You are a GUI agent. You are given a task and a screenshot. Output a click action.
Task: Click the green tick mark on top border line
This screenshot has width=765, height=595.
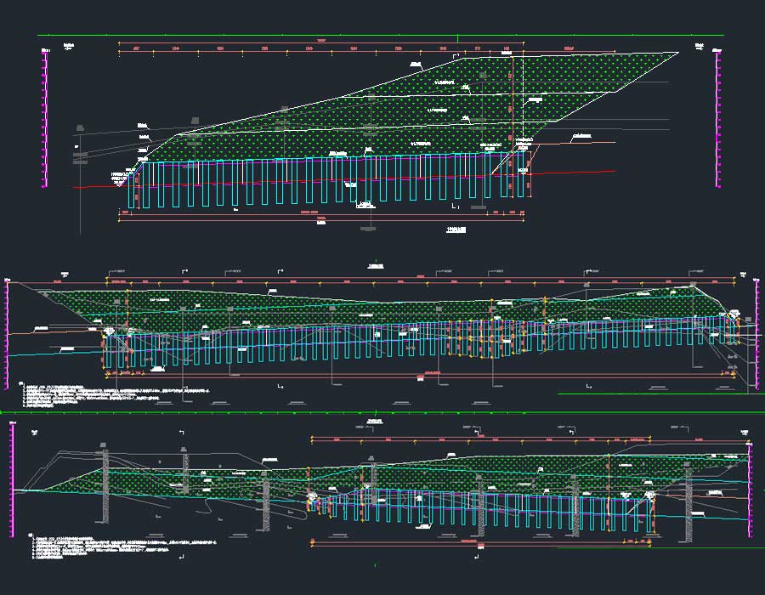click(x=457, y=37)
